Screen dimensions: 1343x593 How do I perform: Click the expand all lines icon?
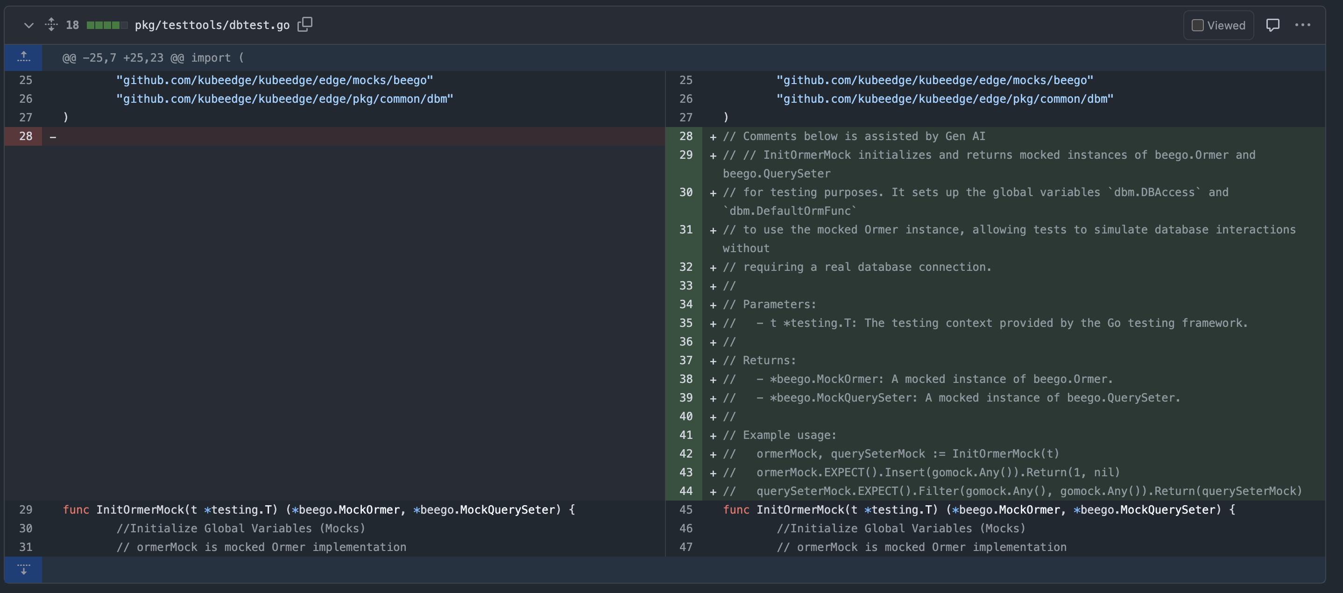pyautogui.click(x=51, y=24)
